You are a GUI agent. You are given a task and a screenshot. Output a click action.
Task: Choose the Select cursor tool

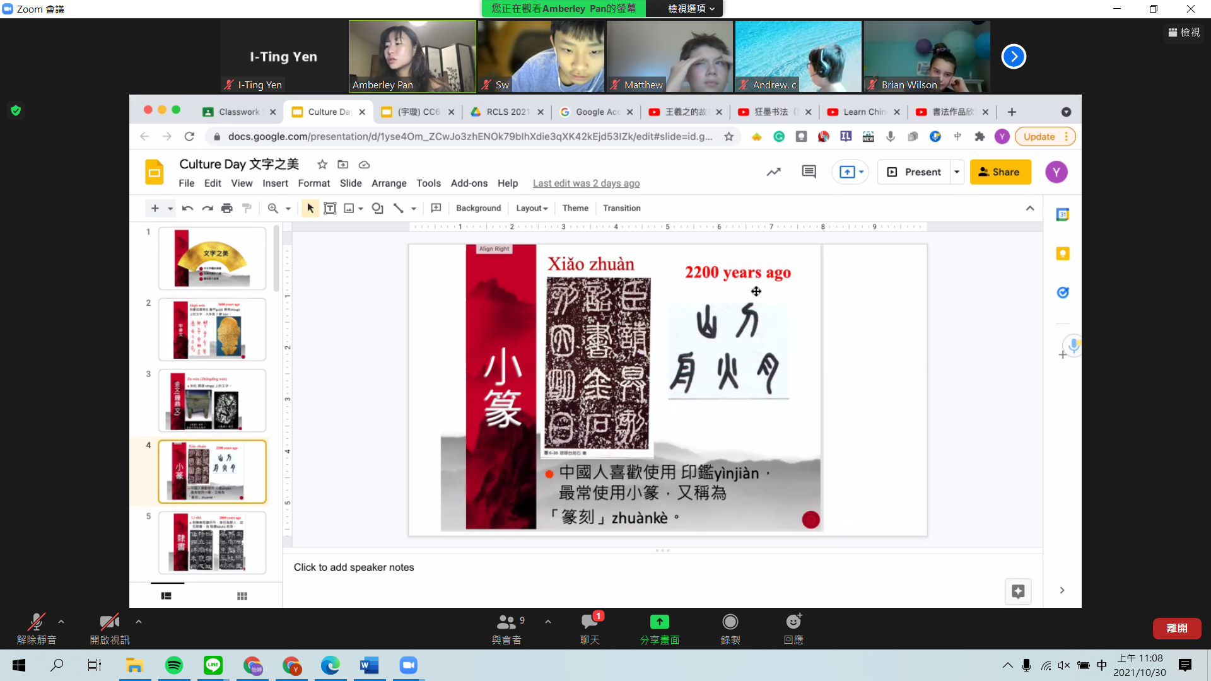pos(310,208)
